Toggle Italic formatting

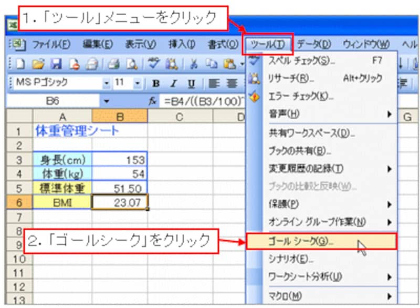pos(174,84)
